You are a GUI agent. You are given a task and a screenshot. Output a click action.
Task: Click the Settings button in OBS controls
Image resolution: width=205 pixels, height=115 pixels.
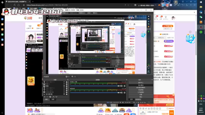pos(141,95)
